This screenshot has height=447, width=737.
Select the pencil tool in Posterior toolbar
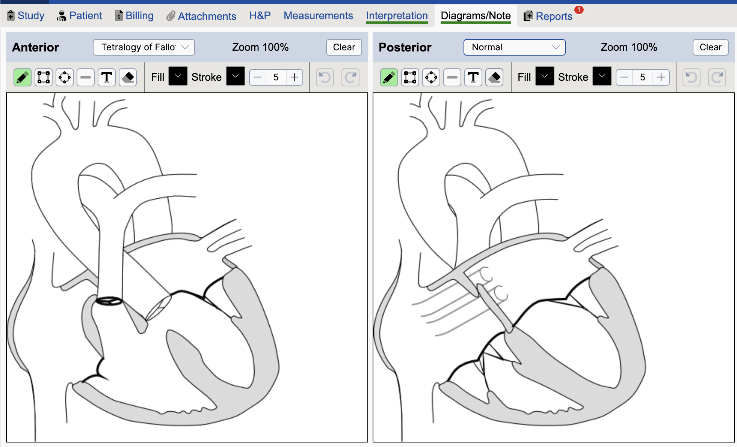tap(389, 77)
